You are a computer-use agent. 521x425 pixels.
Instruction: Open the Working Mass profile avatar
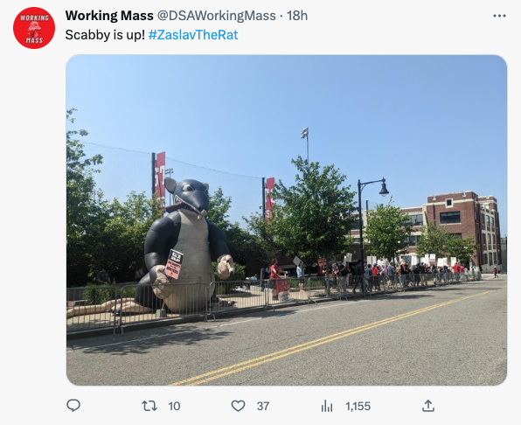[34, 28]
